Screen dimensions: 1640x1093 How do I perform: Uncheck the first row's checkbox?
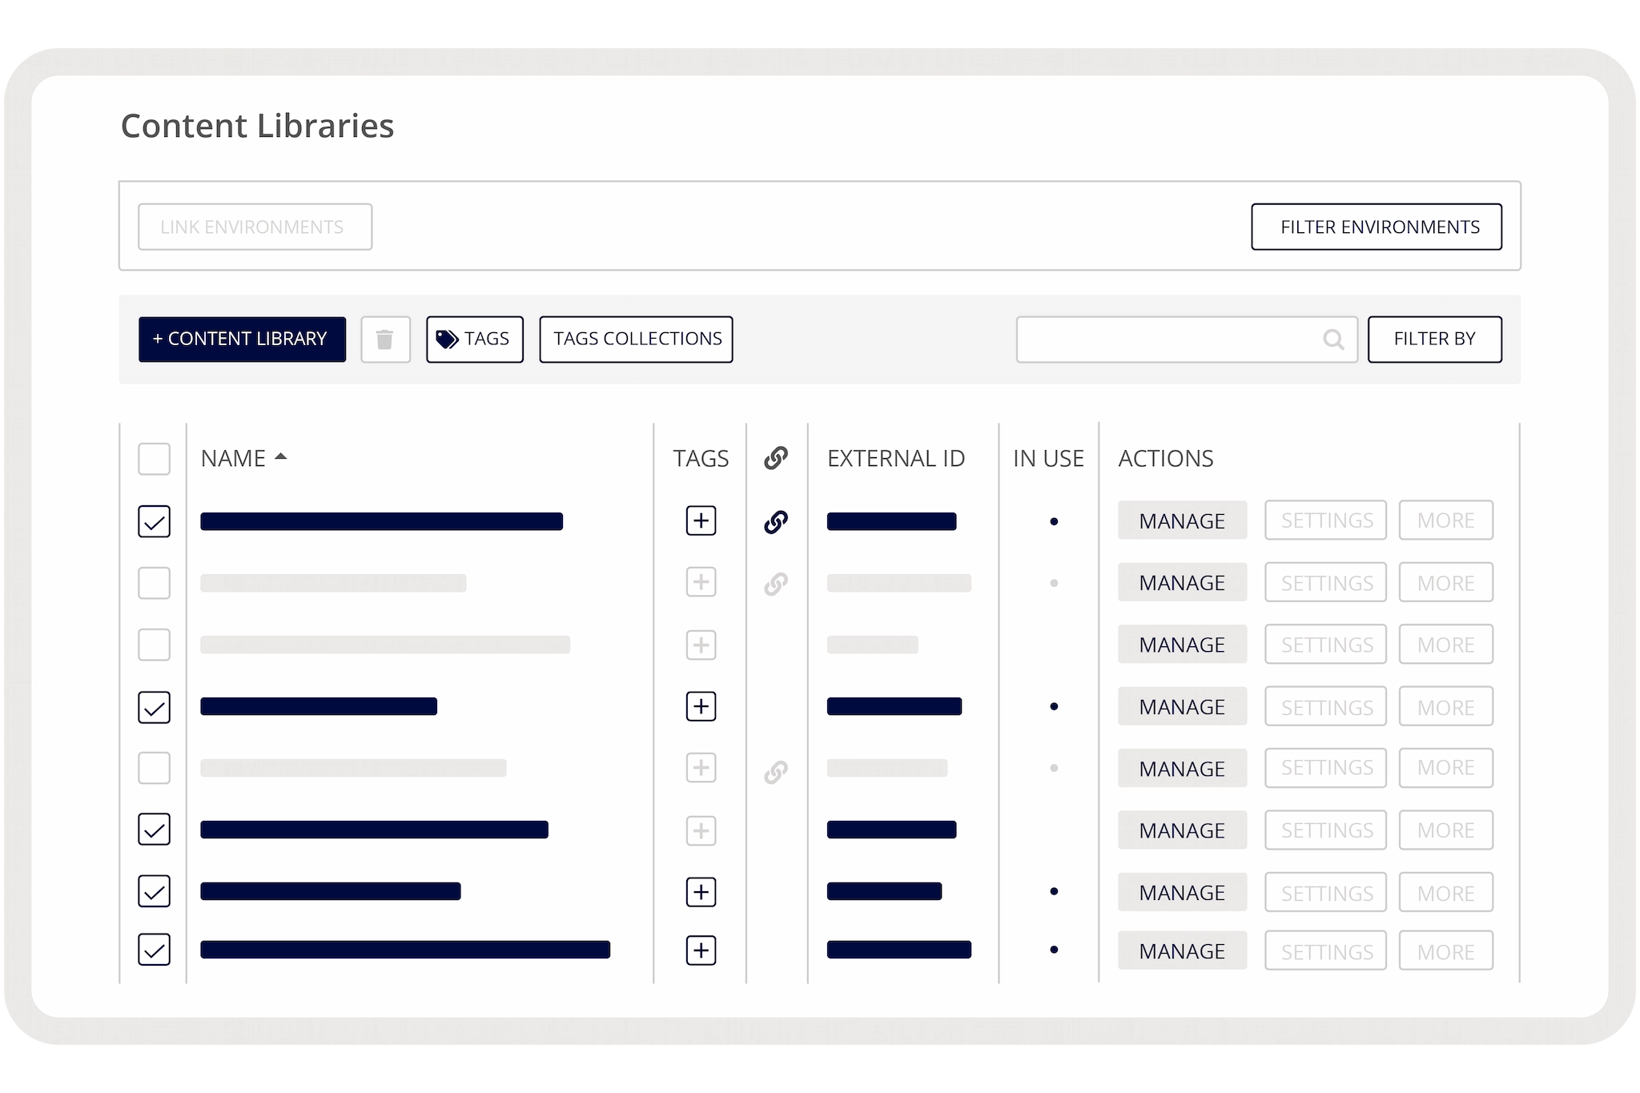point(154,521)
